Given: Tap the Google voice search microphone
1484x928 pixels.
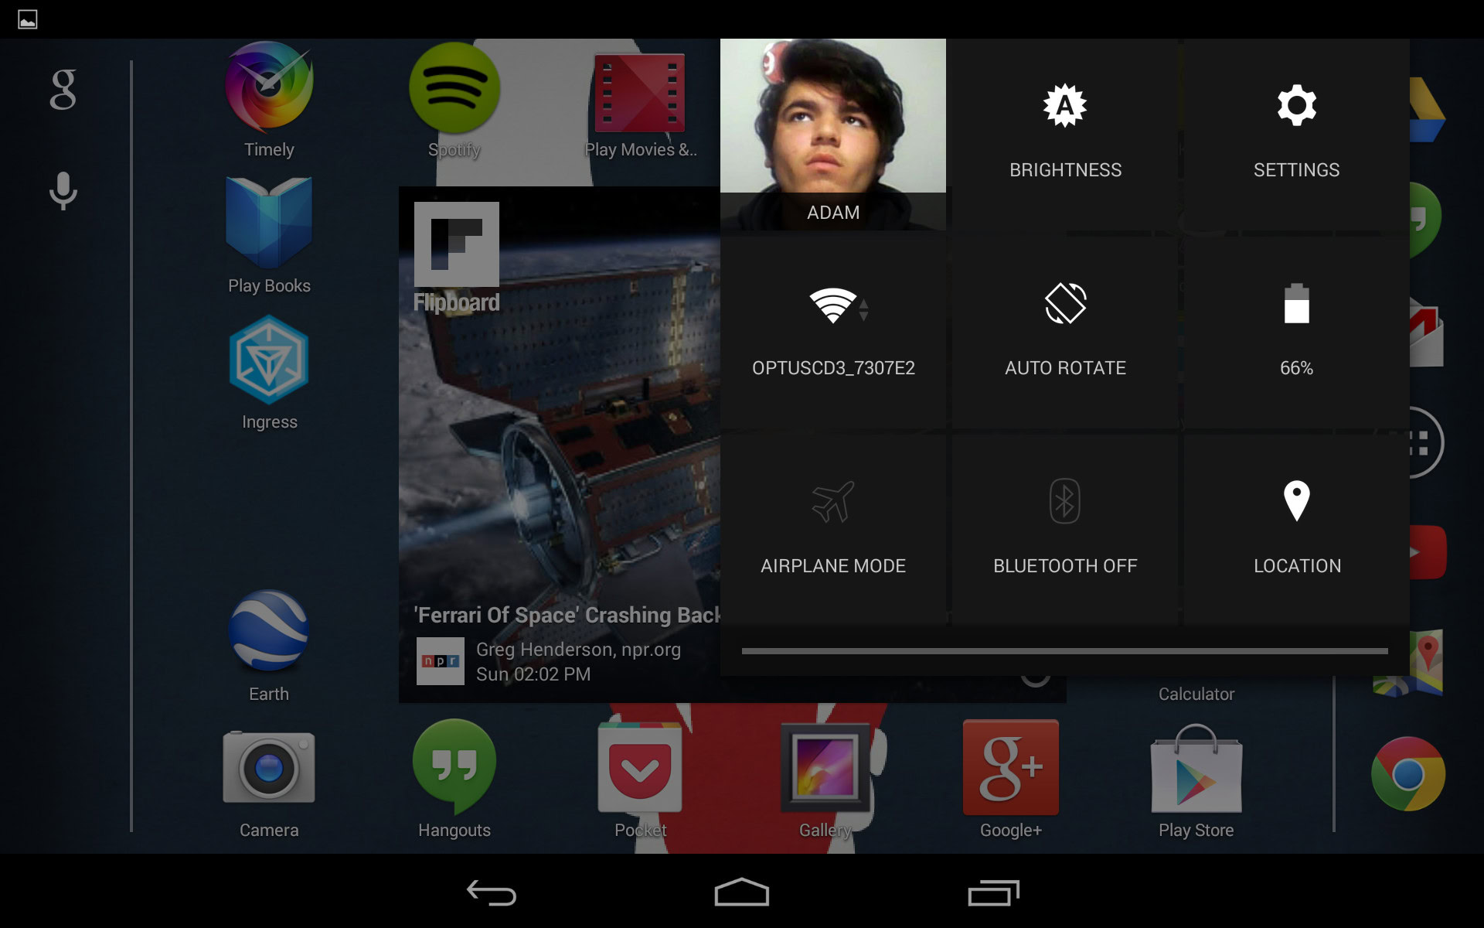Looking at the screenshot, I should 63,190.
